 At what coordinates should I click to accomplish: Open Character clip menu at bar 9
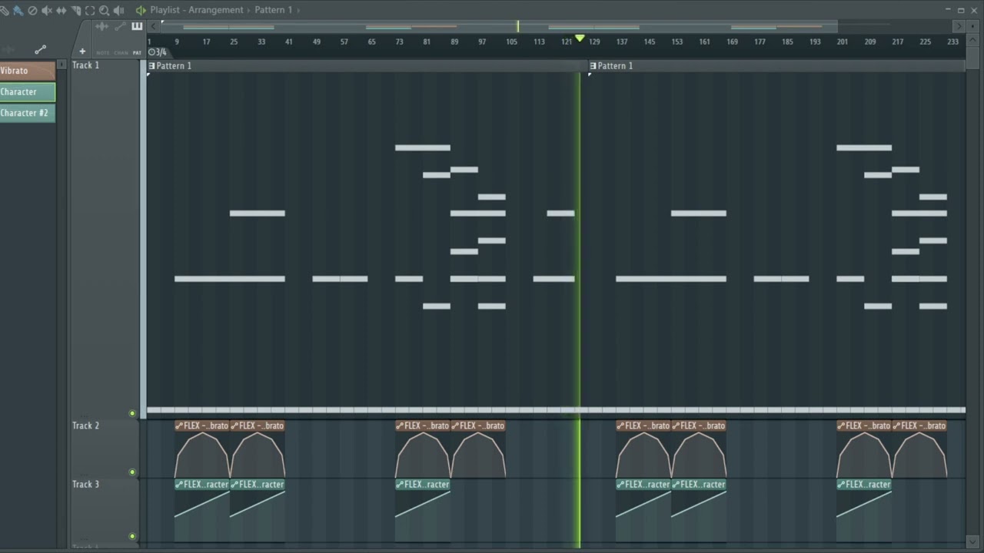(x=179, y=485)
